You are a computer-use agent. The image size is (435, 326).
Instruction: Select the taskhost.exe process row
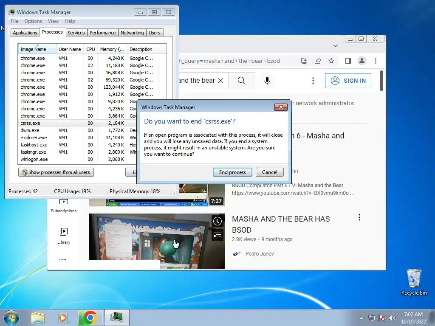coord(78,145)
